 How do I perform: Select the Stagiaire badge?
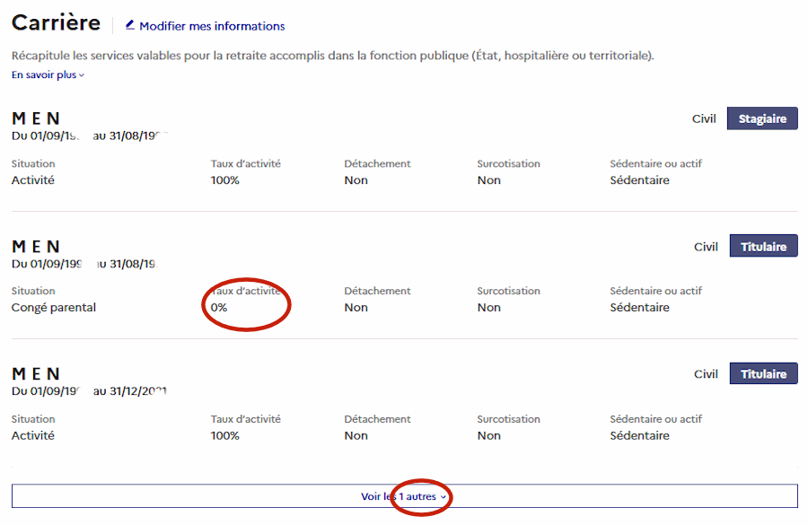pyautogui.click(x=761, y=118)
